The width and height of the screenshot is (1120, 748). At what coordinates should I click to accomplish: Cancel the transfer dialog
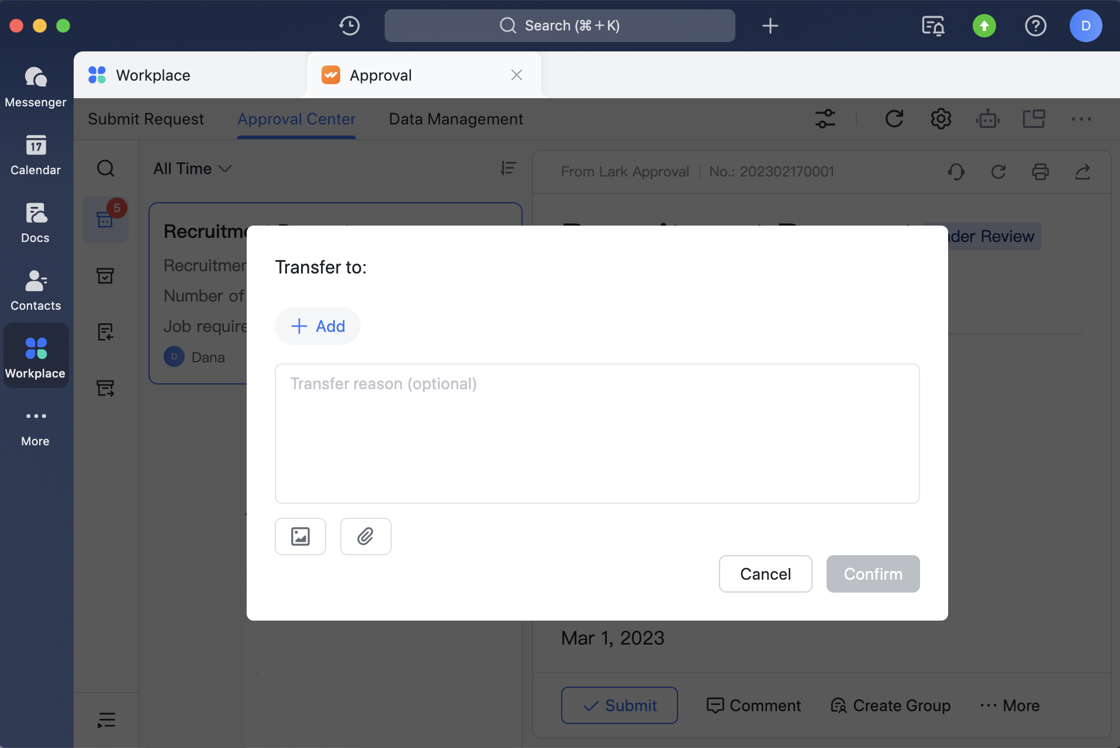765,574
